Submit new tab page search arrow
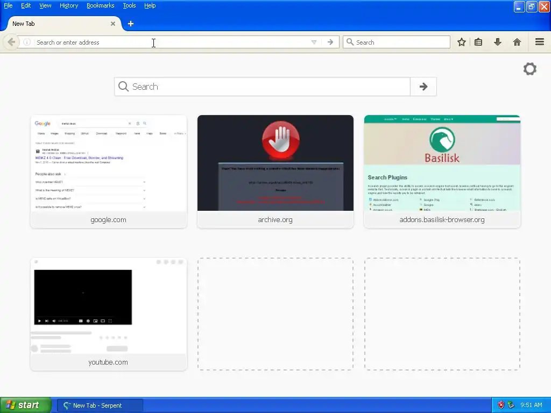The height and width of the screenshot is (413, 551). [x=423, y=87]
